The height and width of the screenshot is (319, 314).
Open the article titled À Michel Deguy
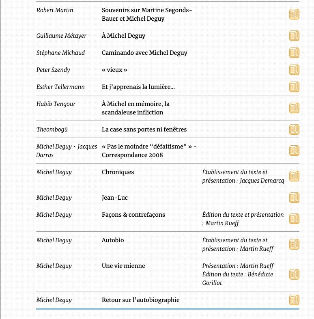(x=123, y=36)
